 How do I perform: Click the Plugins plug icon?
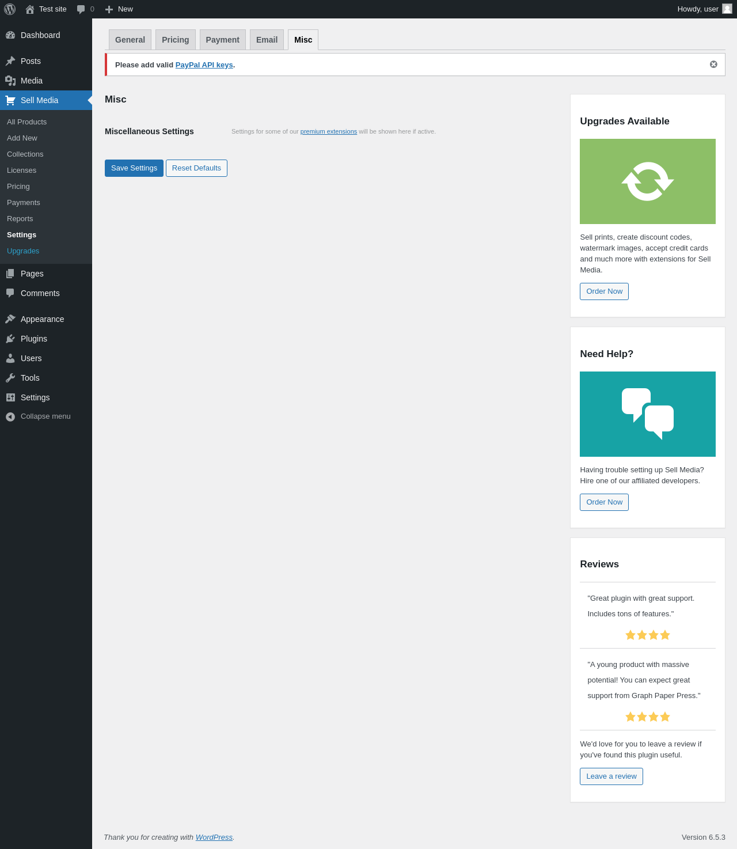click(x=10, y=339)
